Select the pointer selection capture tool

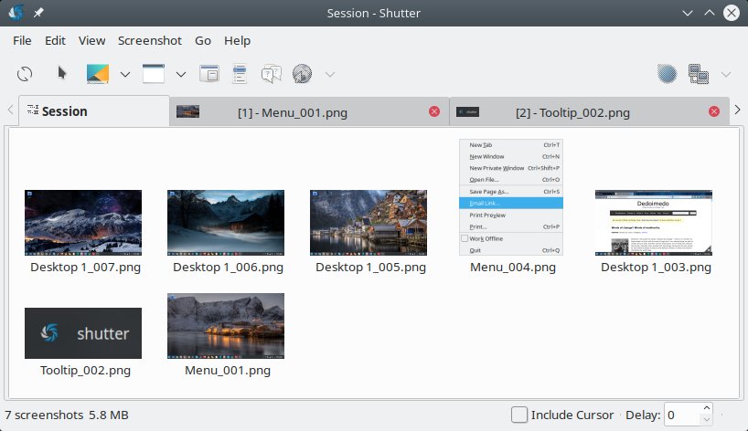(61, 73)
